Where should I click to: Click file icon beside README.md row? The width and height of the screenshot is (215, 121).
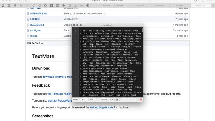[x=28, y=25]
